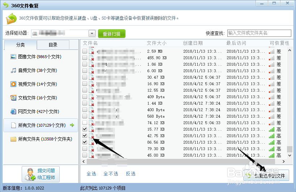296x192 pixels.
Task: Click green signal bars in 86.56 KB row
Action: pyautogui.click(x=271, y=143)
